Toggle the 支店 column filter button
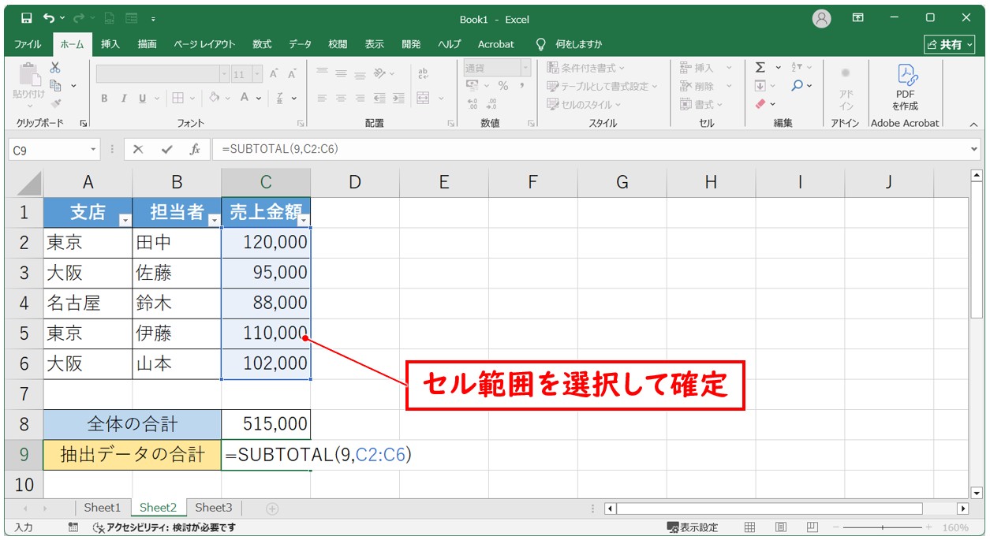This screenshot has width=990, height=540. (124, 221)
